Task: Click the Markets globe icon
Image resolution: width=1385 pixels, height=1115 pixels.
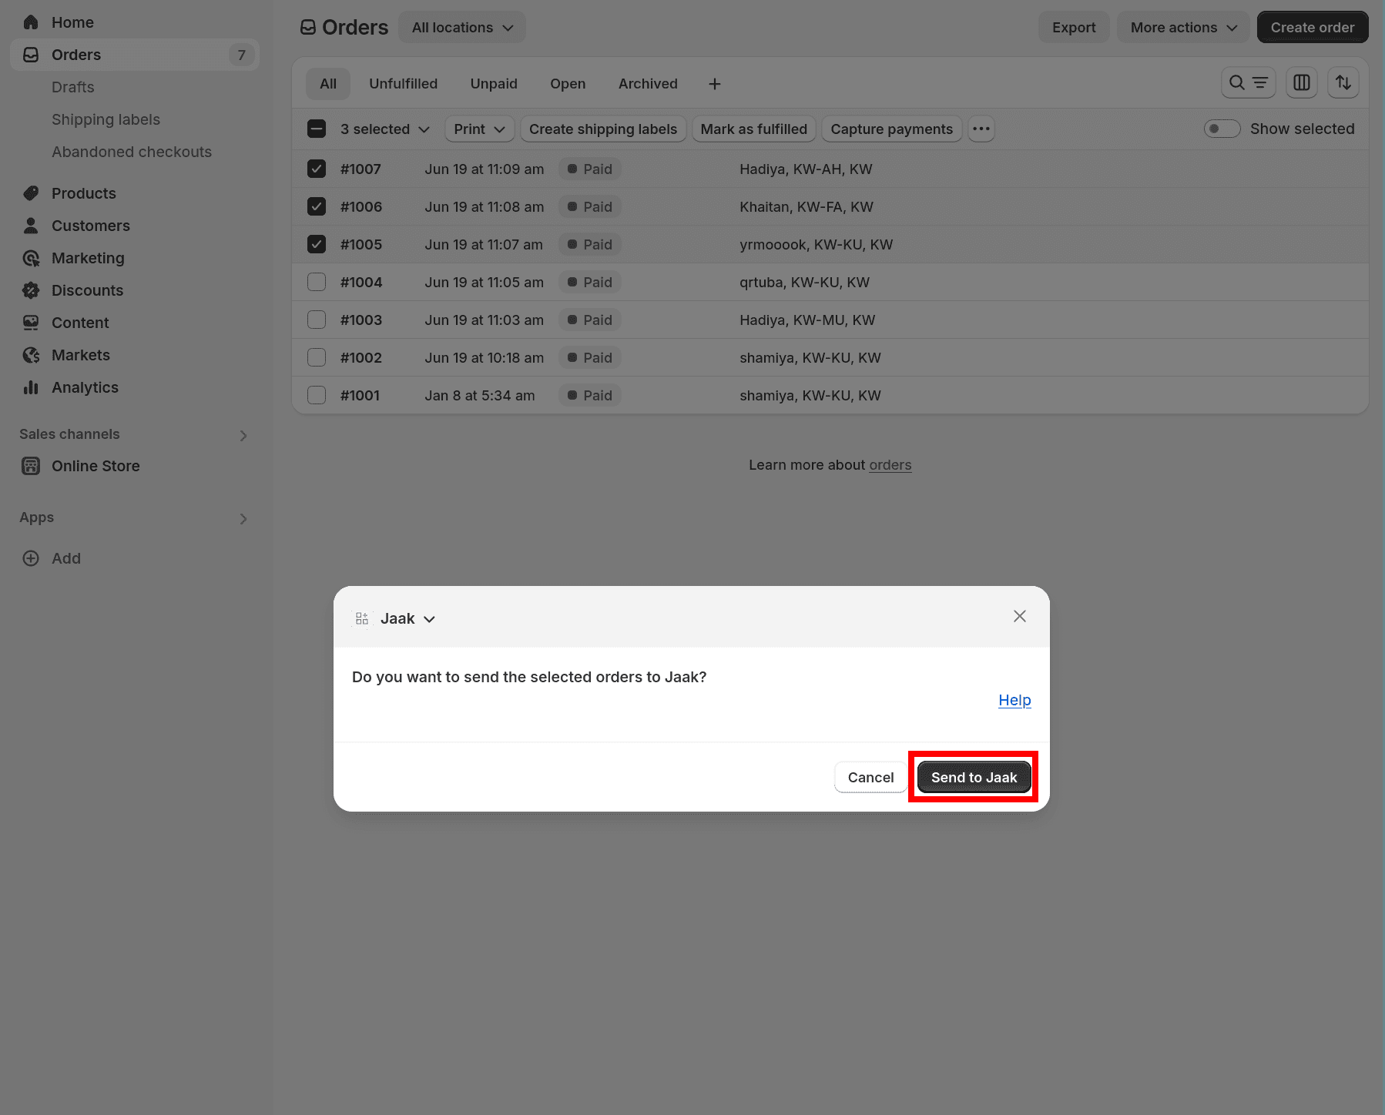Action: [31, 355]
